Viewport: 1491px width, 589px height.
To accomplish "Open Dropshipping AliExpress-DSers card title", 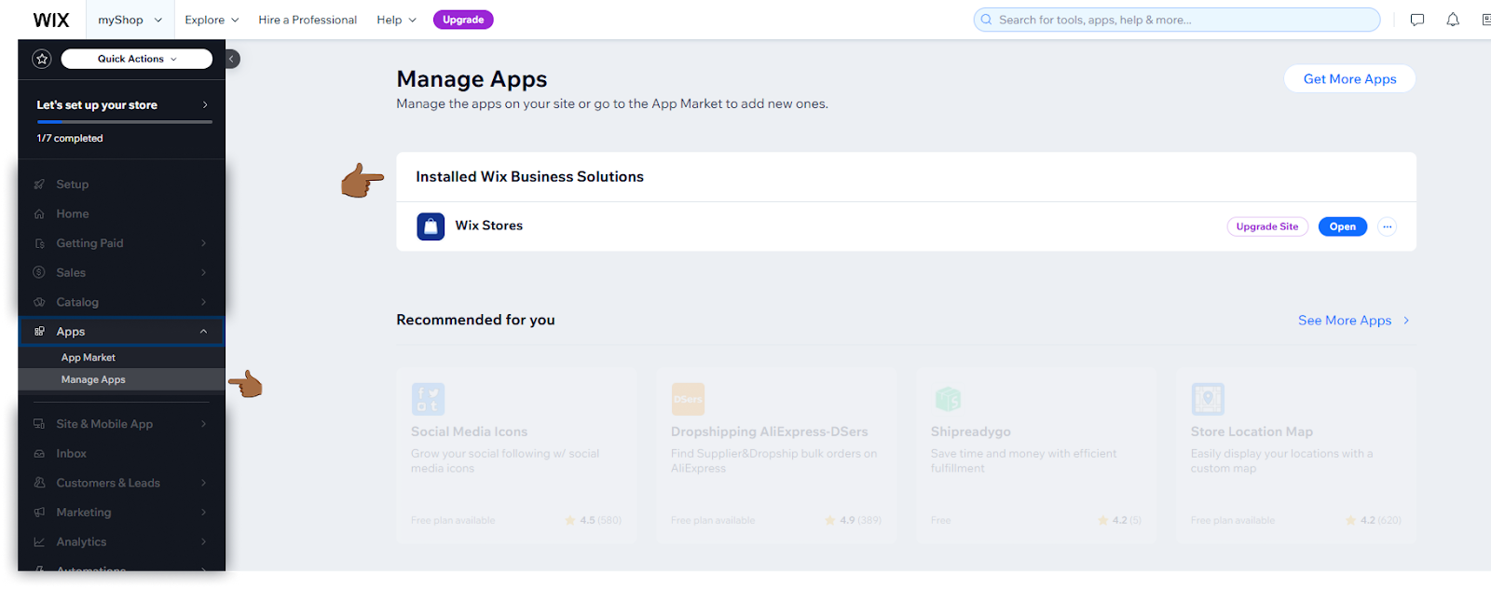I will pos(769,431).
